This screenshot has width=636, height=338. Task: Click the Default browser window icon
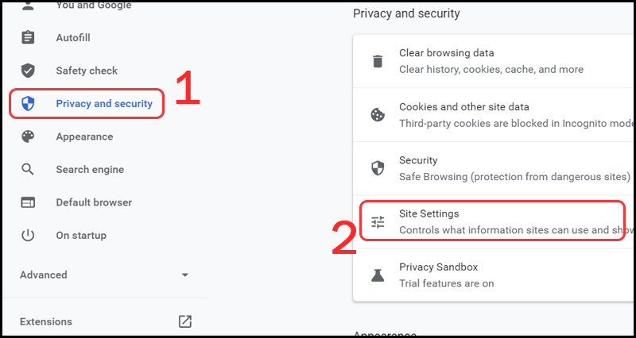[x=28, y=202]
